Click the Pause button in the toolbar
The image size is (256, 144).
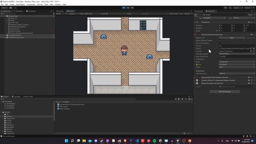pos(128,8)
